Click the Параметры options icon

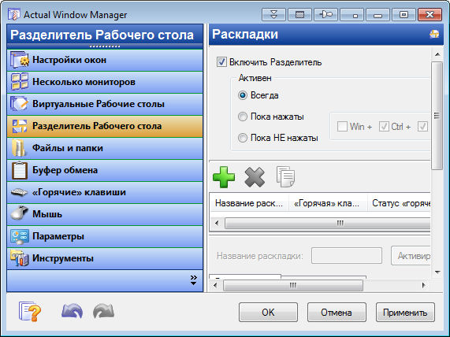click(20, 237)
